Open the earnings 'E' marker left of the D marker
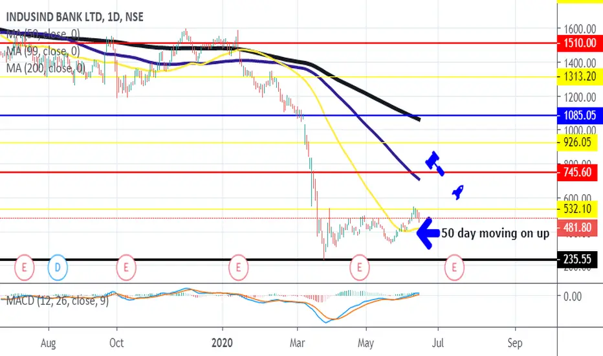 tap(24, 267)
